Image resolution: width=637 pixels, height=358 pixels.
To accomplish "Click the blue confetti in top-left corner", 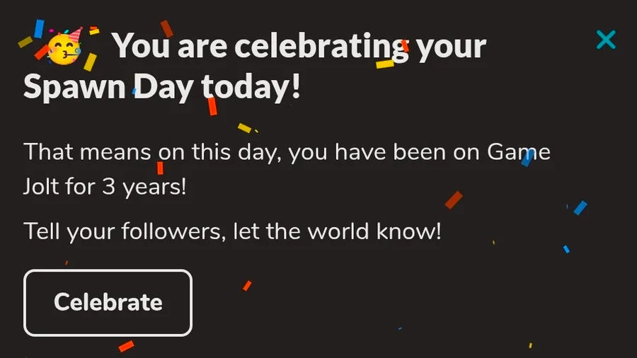I will coord(39,28).
